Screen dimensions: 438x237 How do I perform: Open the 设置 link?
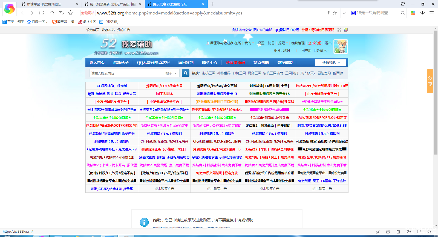click(x=261, y=43)
